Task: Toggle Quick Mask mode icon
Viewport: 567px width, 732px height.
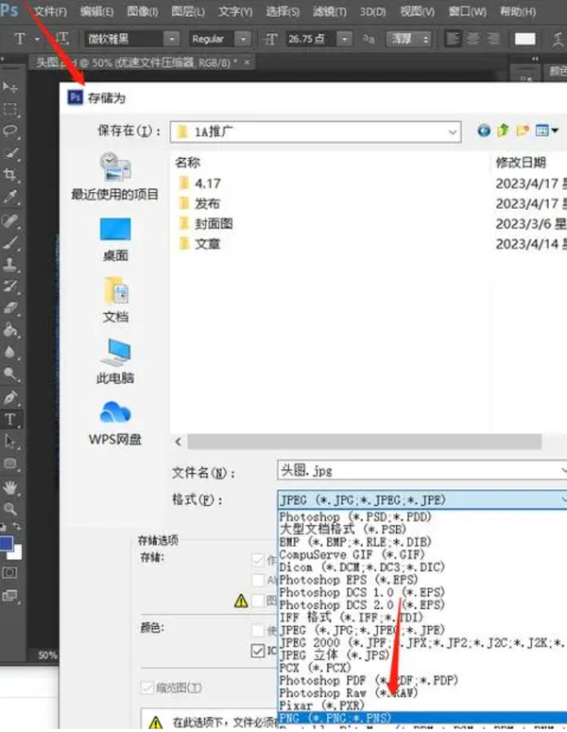Action: (9, 572)
